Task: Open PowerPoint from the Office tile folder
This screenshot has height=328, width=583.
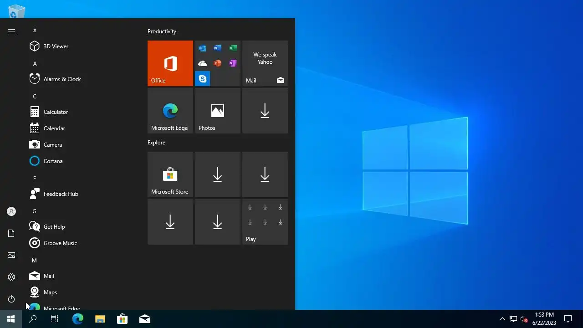Action: [x=218, y=63]
